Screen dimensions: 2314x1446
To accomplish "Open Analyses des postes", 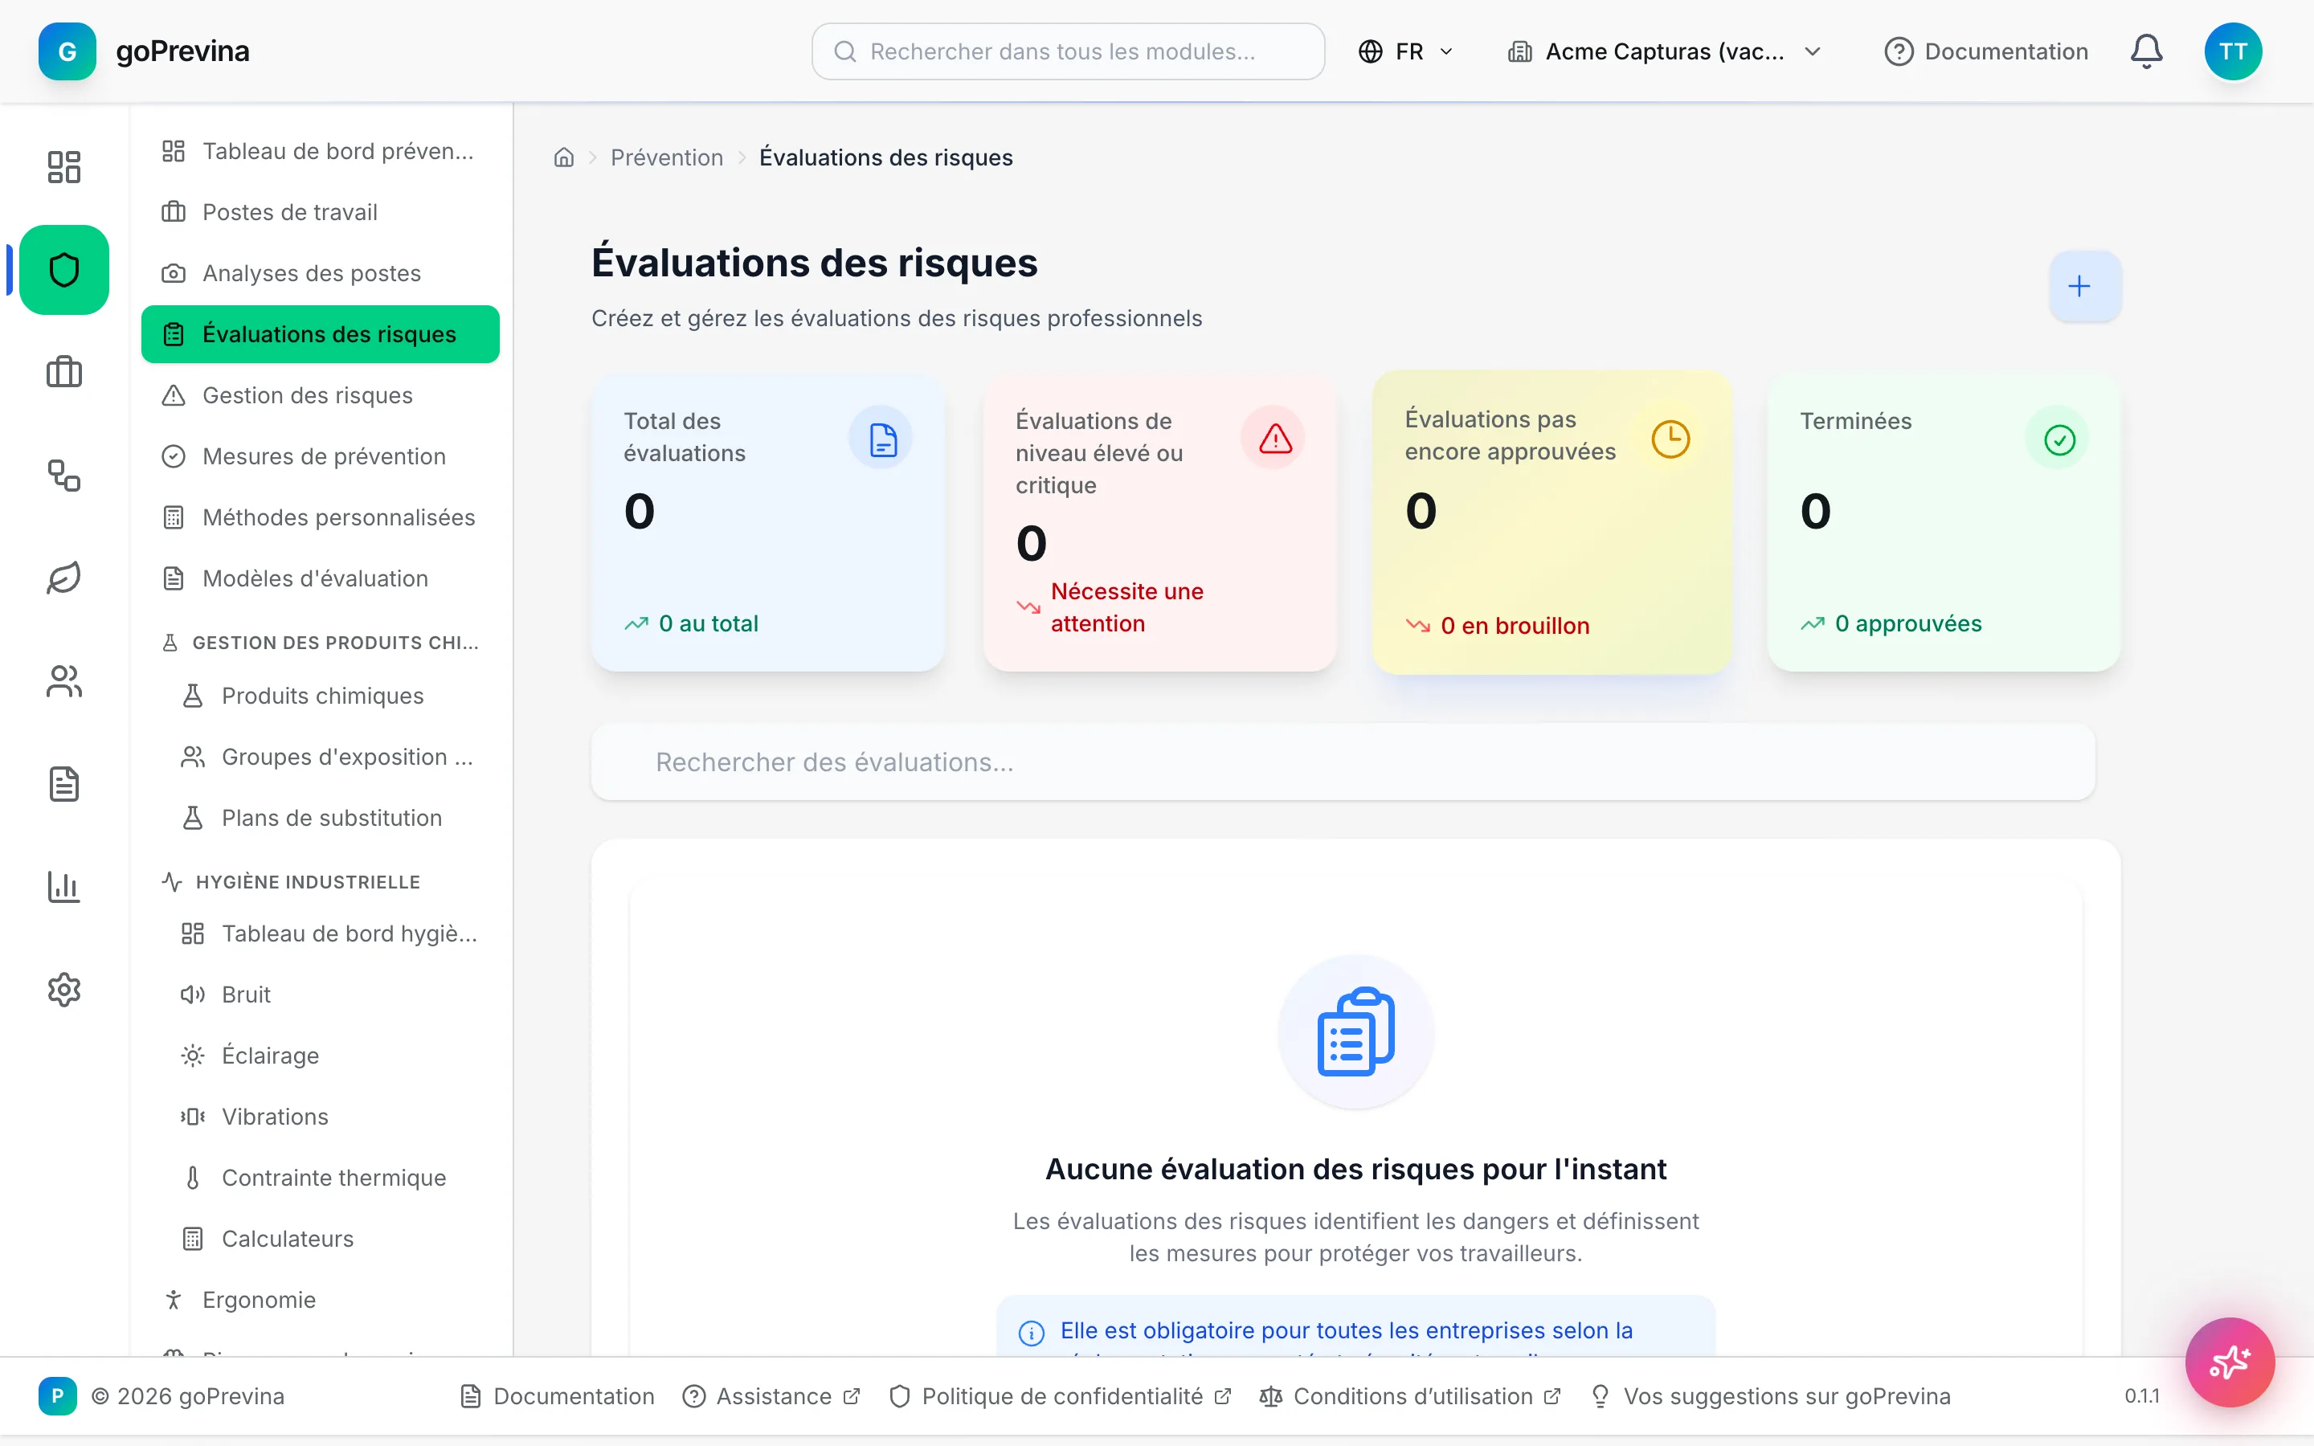I will click(321, 273).
